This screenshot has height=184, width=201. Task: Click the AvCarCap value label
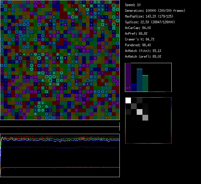(x=138, y=28)
